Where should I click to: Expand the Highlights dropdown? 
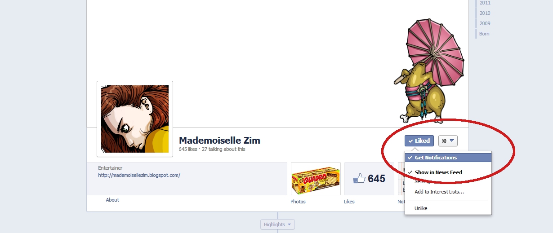point(277,224)
